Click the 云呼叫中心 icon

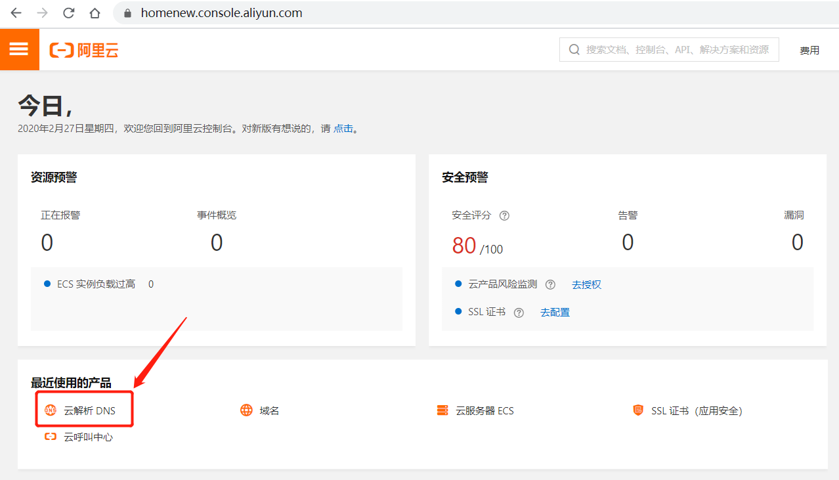pyautogui.click(x=50, y=437)
